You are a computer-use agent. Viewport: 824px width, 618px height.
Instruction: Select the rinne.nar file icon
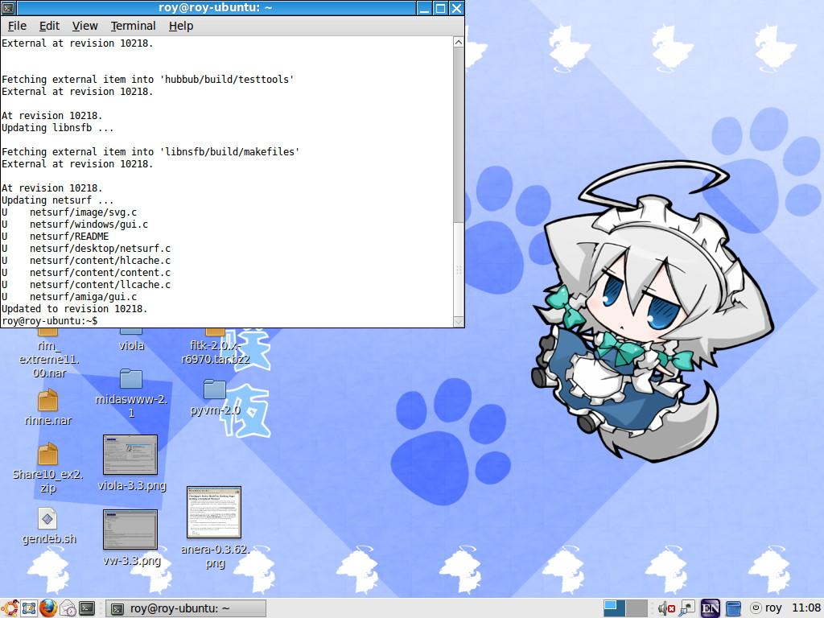click(x=47, y=406)
